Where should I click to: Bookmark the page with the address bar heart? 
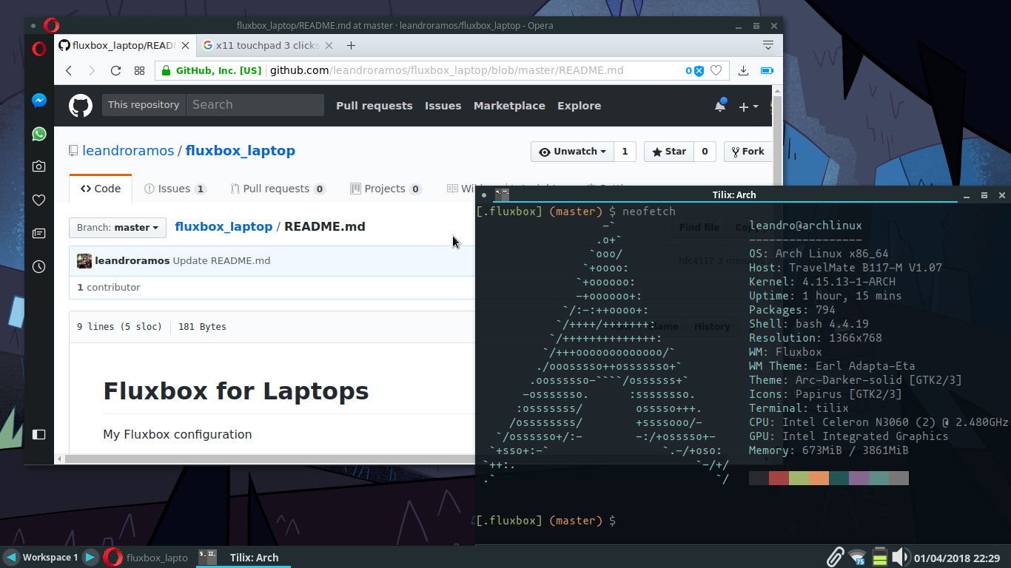(x=716, y=71)
